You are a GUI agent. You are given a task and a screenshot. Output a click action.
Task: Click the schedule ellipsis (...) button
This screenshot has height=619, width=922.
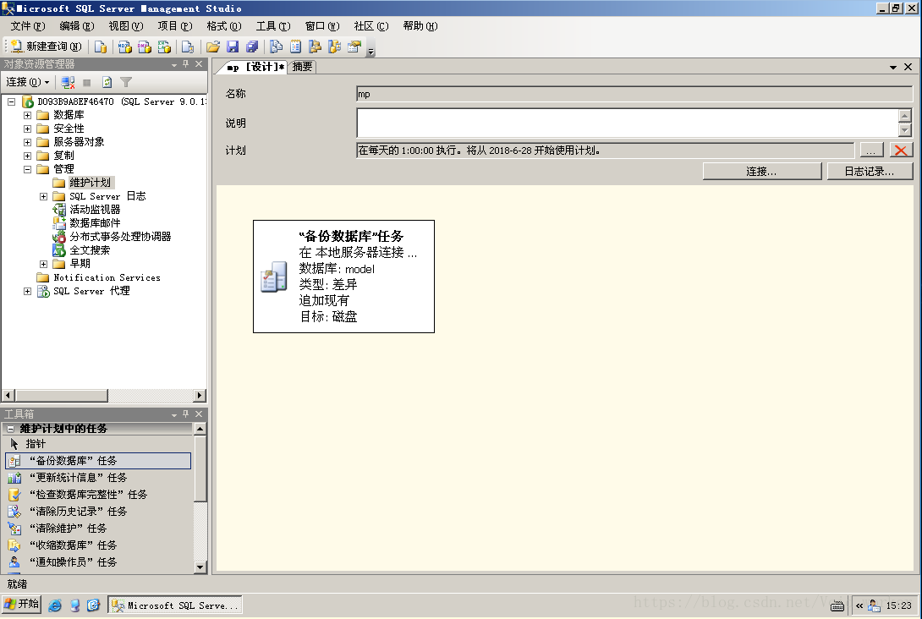(x=871, y=151)
